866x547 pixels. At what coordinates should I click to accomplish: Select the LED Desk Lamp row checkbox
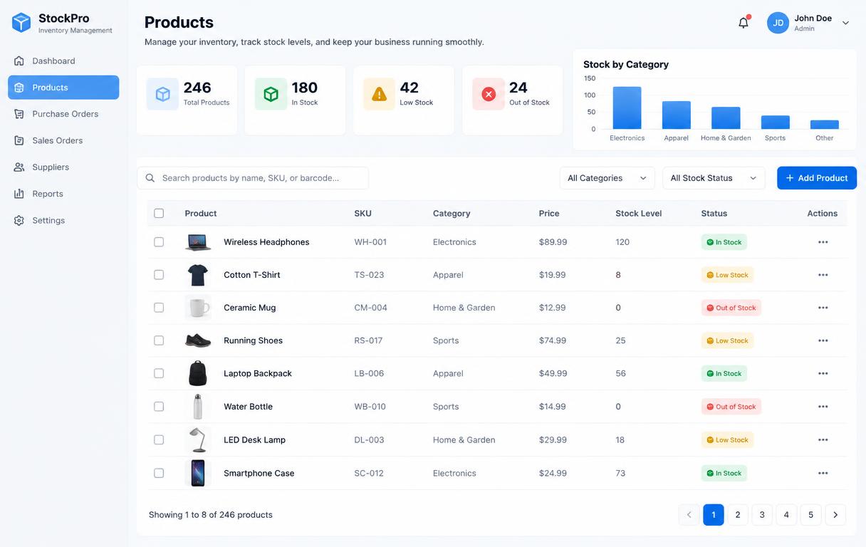[159, 439]
